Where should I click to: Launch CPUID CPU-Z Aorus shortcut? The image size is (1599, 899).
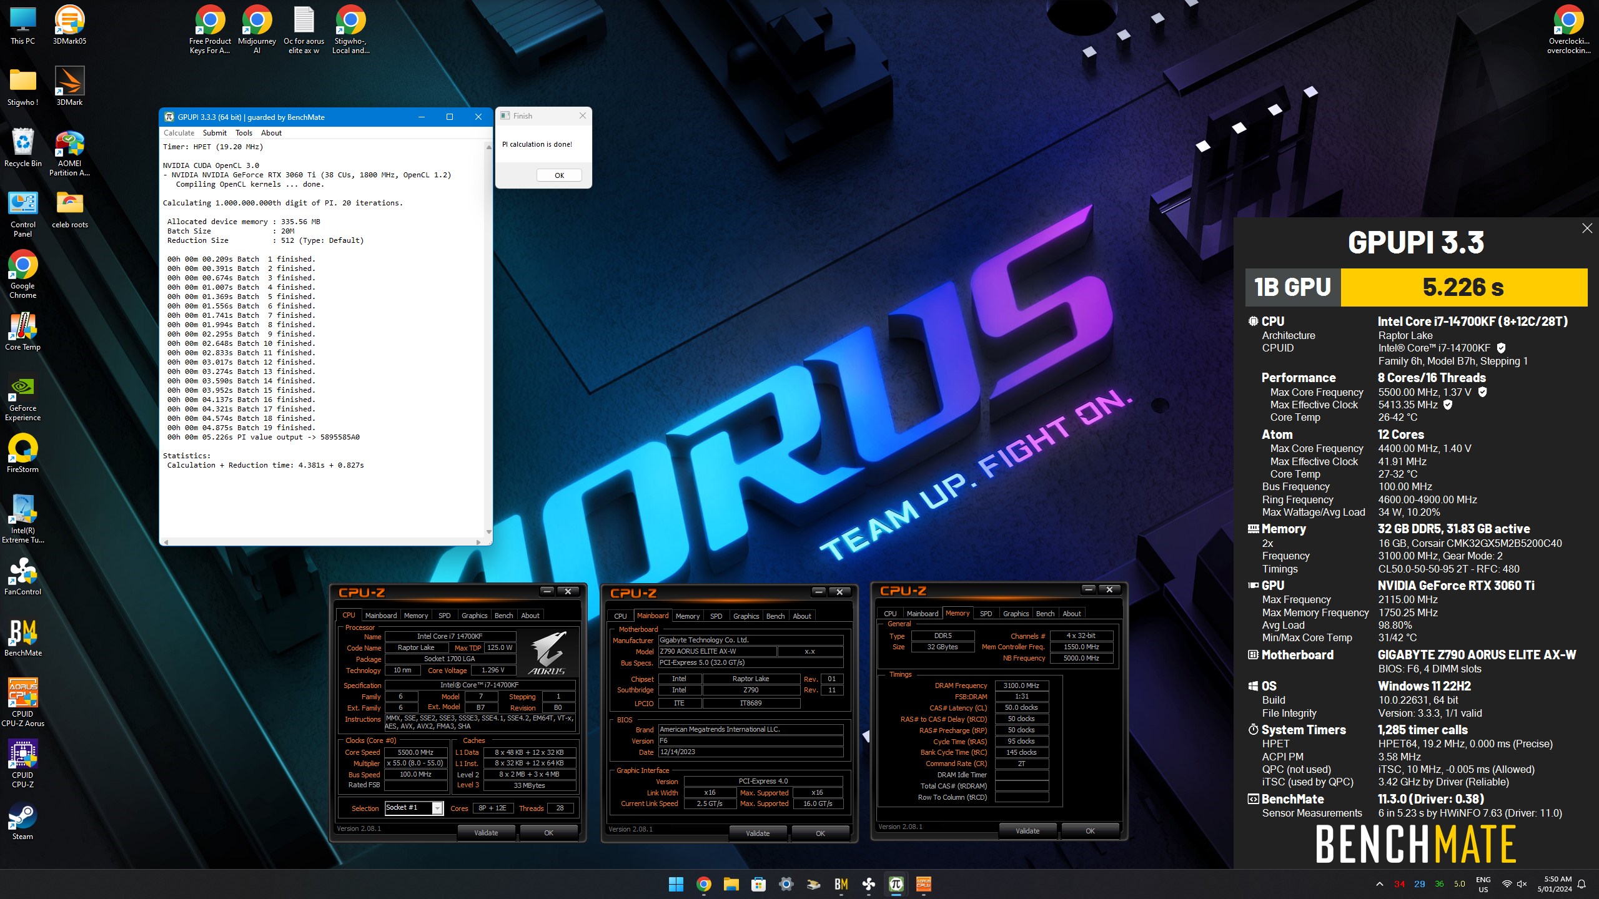[x=23, y=703]
